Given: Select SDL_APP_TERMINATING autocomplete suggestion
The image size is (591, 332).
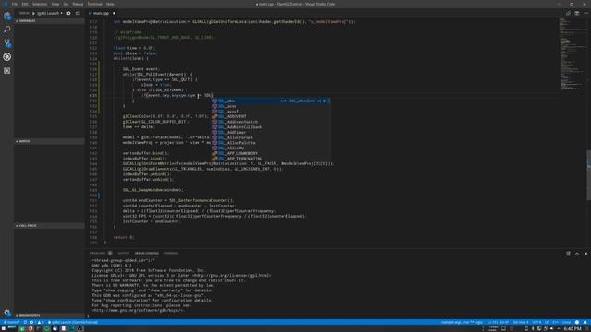Looking at the screenshot, I should 271,159.
